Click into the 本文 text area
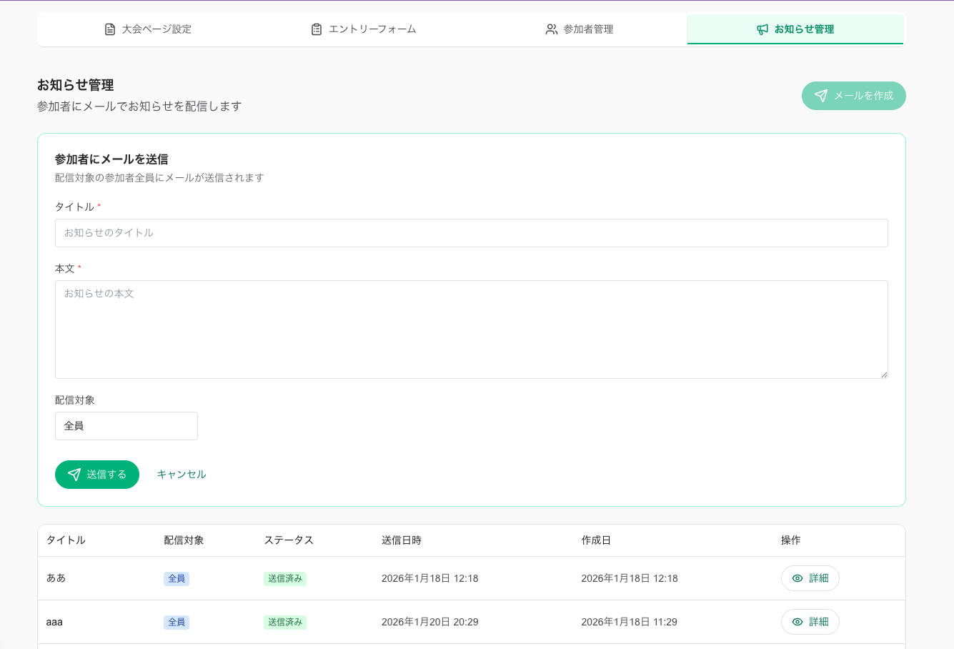Image resolution: width=954 pixels, height=649 pixels. click(x=471, y=329)
